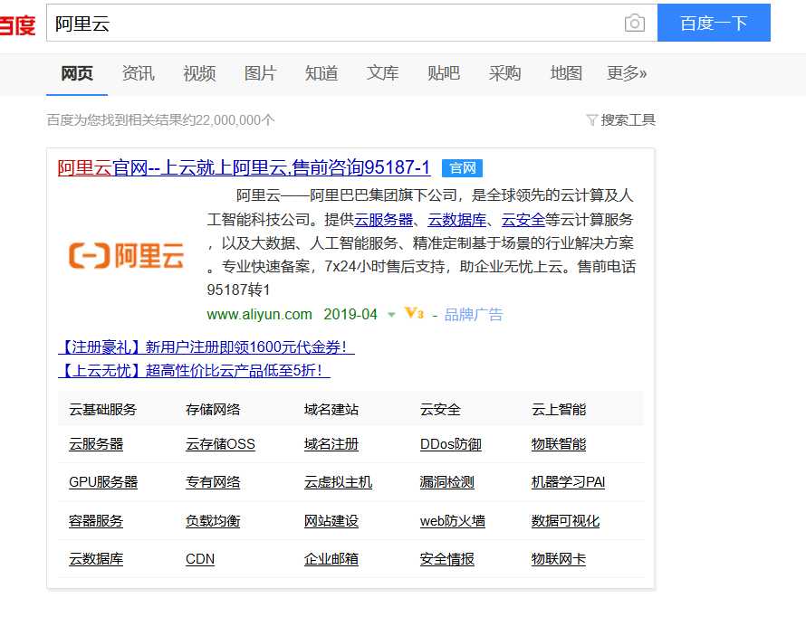The width and height of the screenshot is (806, 617).
Task: Click the 官网 official badge
Action: (462, 168)
